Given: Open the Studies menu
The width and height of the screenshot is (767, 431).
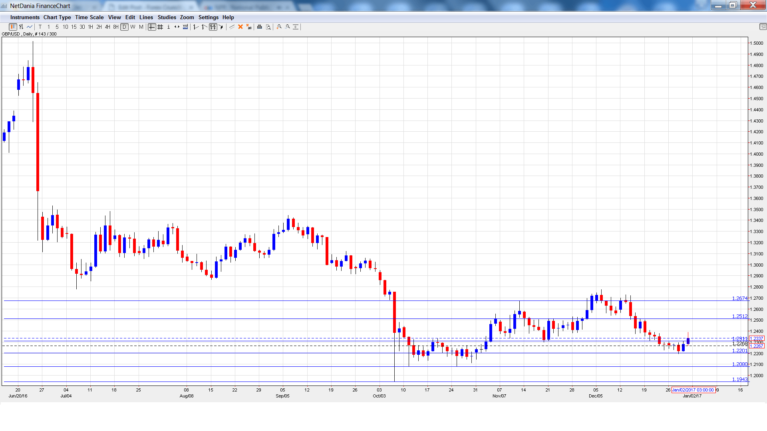Looking at the screenshot, I should coord(167,18).
